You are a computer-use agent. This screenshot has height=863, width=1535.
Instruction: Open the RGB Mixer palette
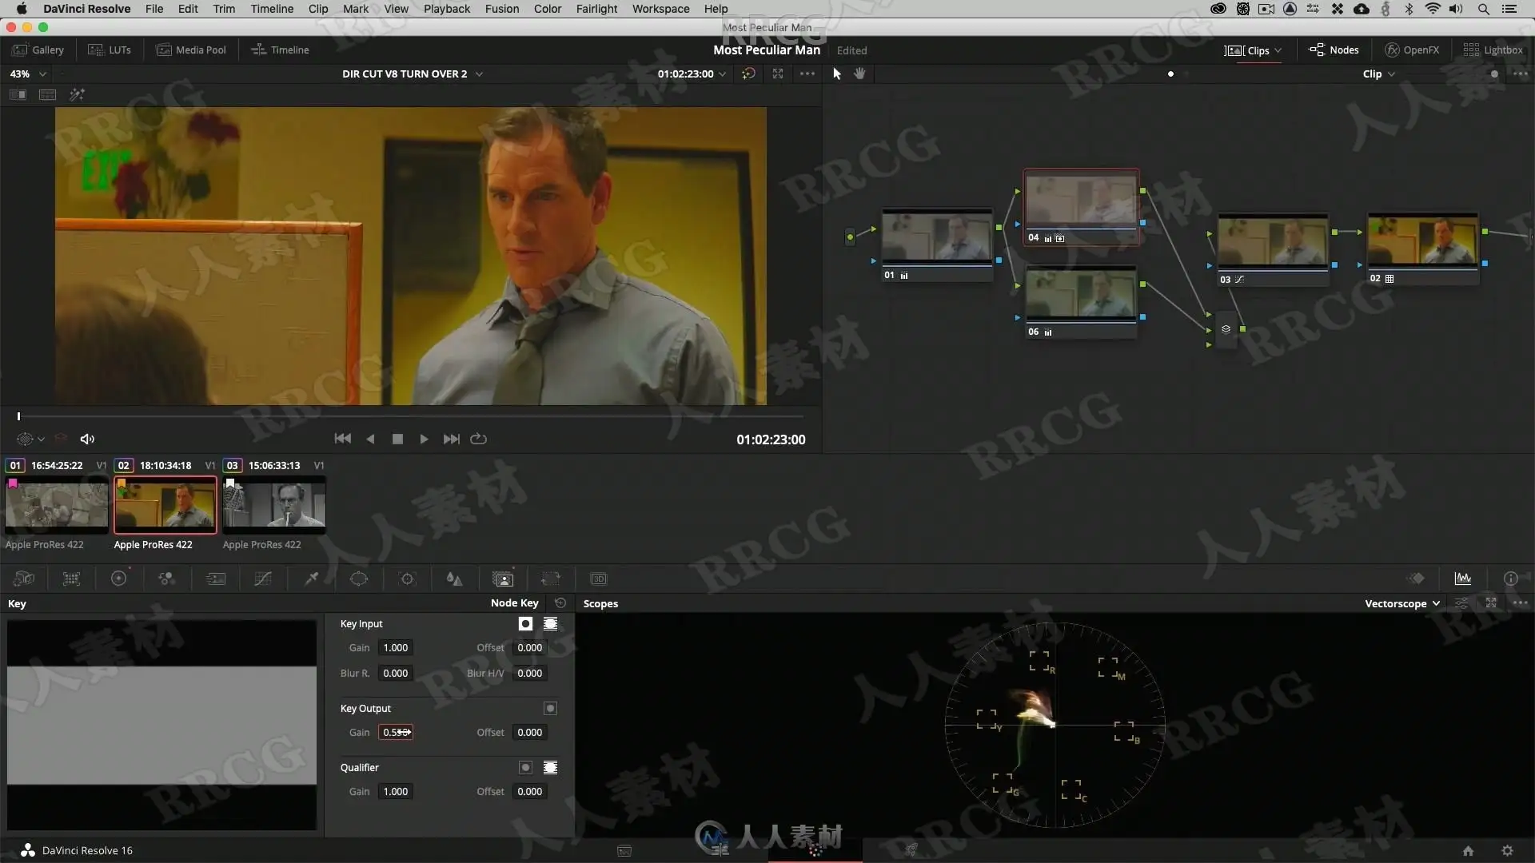coord(166,579)
